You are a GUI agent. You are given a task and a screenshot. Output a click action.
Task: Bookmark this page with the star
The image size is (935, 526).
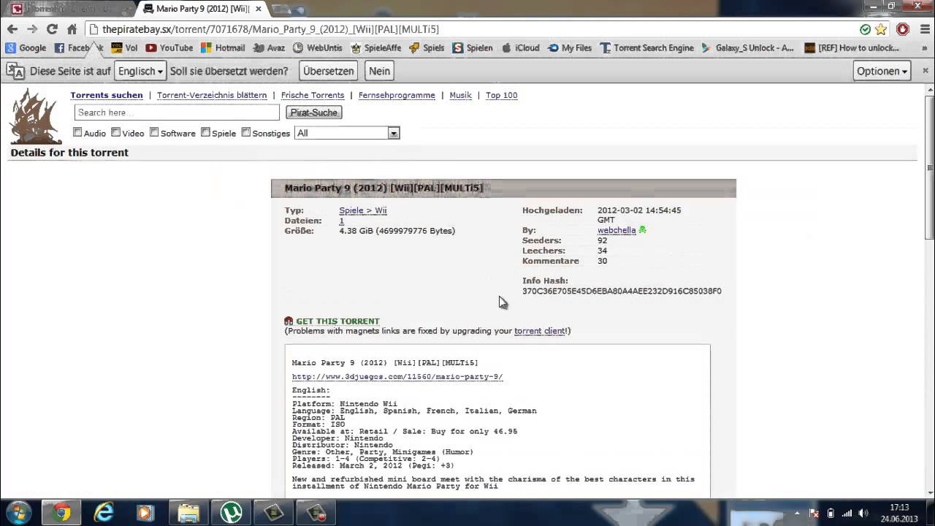pyautogui.click(x=881, y=29)
